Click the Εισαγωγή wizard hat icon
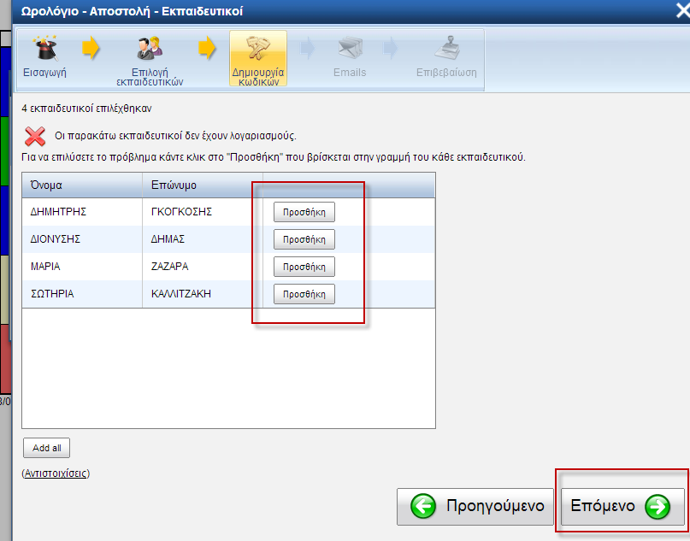The width and height of the screenshot is (690, 541). click(44, 48)
